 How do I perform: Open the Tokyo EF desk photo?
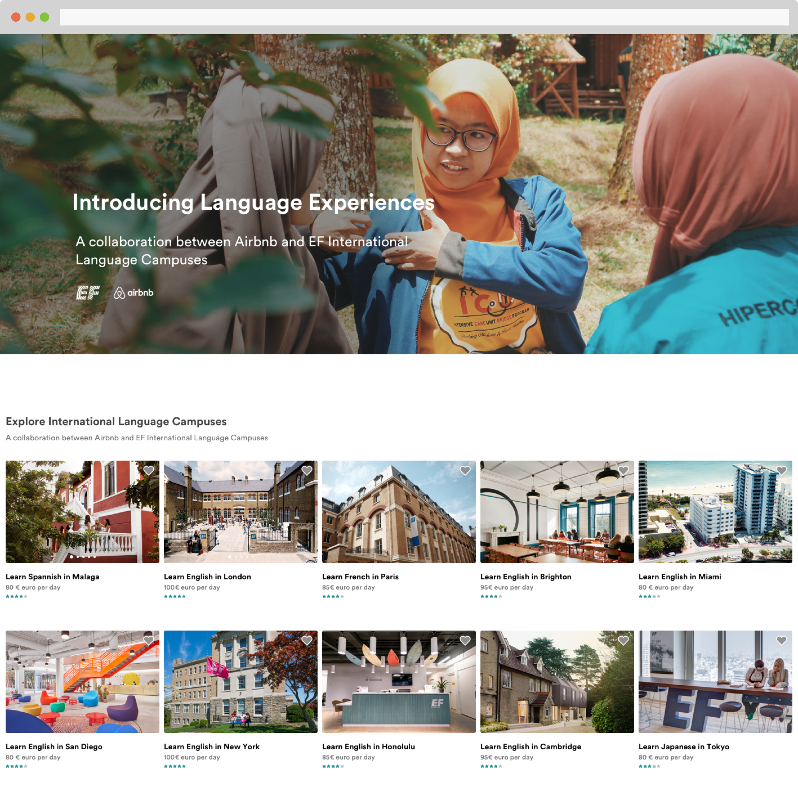click(716, 682)
